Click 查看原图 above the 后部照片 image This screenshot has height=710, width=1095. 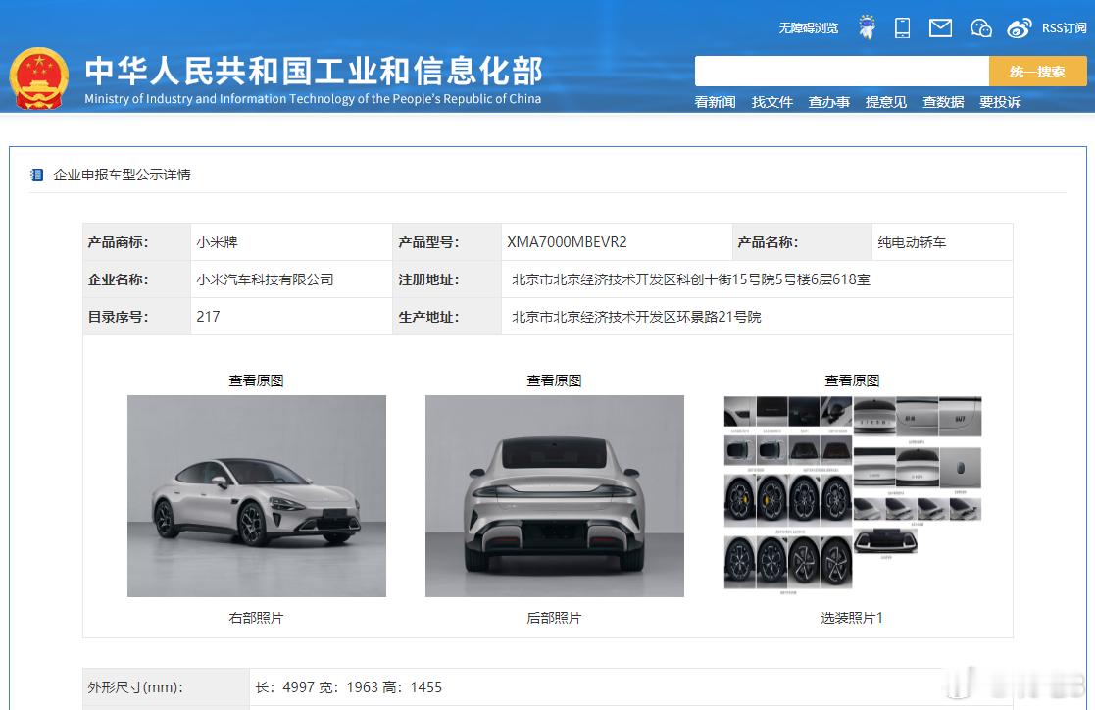coord(555,380)
